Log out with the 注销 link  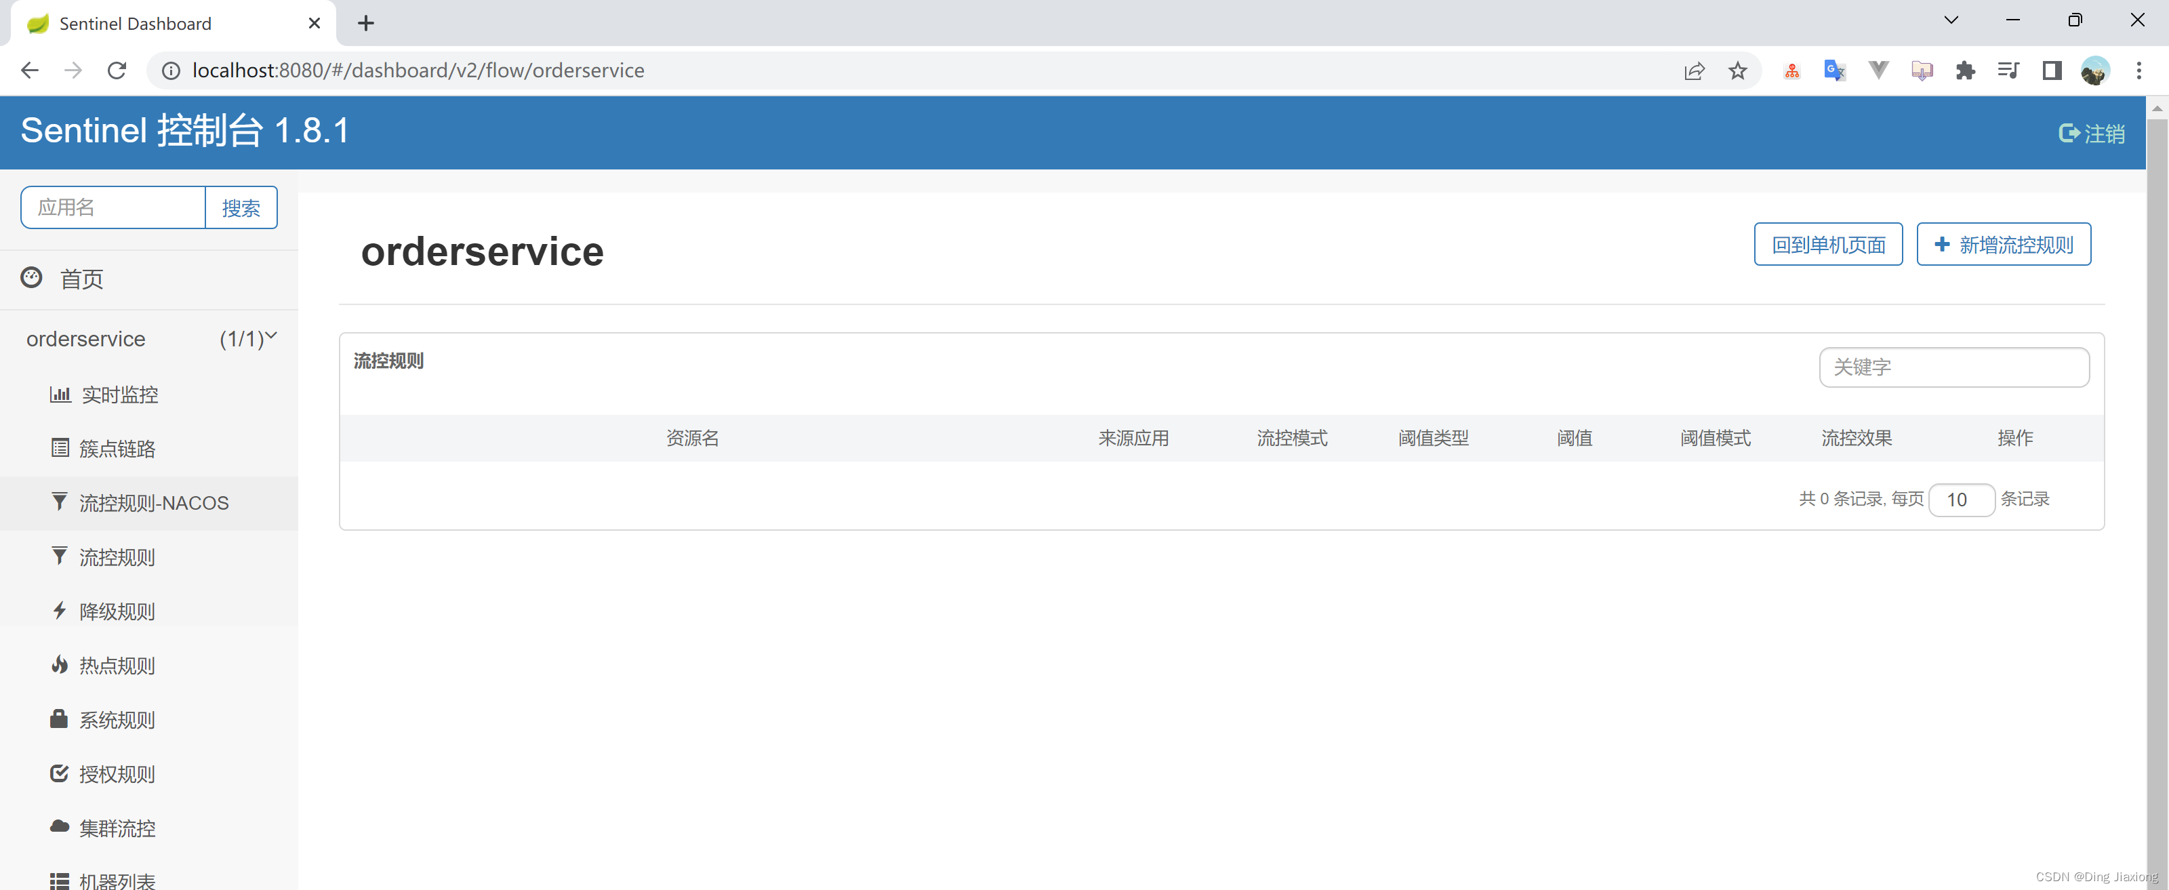(2092, 133)
